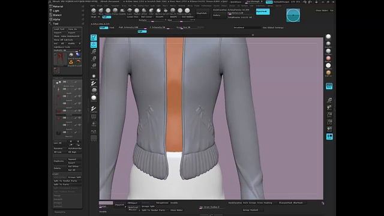Click the Del Hidden button
The image size is (384, 216).
(188, 17)
